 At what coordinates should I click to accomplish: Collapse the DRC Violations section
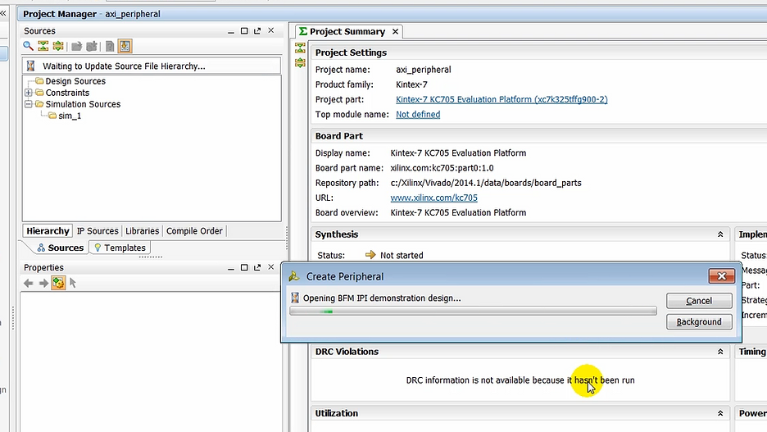click(x=720, y=352)
